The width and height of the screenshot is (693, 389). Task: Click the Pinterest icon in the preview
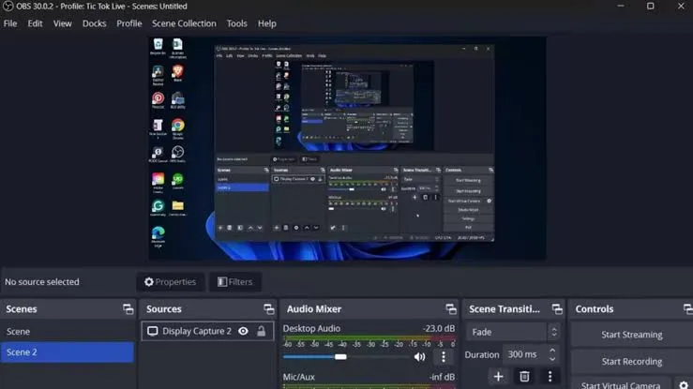pos(158,99)
